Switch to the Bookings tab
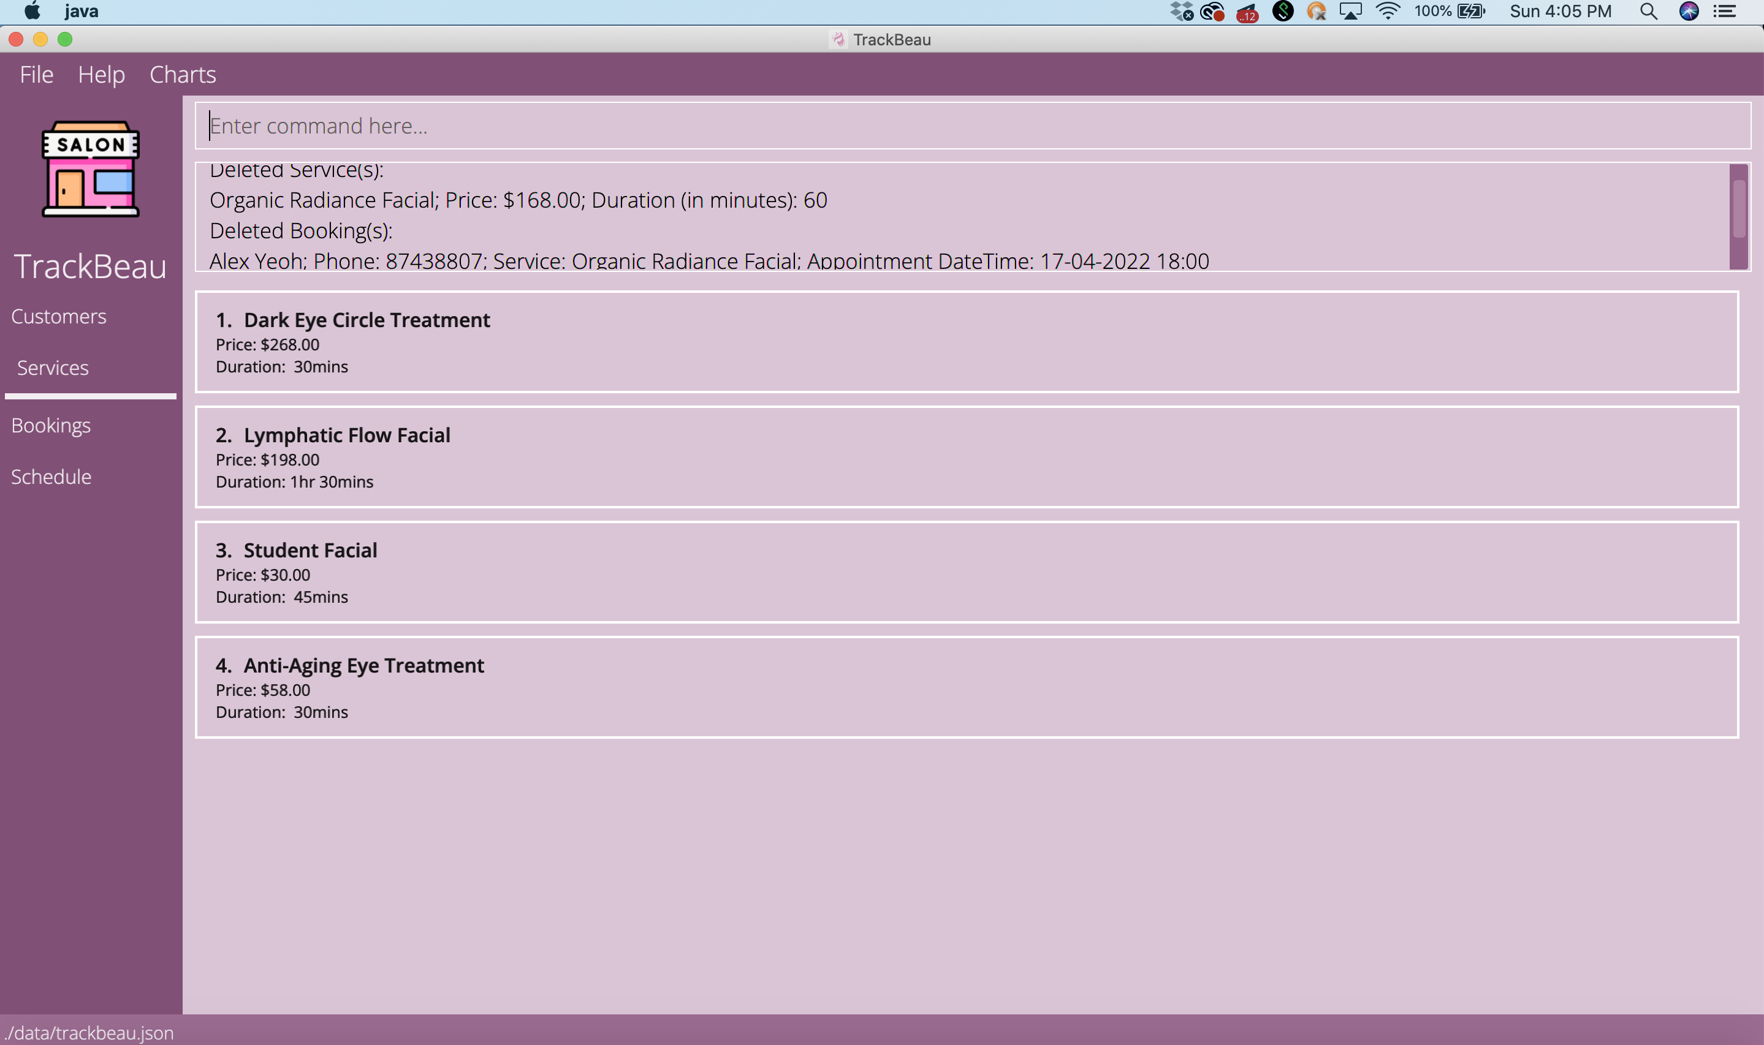The width and height of the screenshot is (1764, 1045). 51,425
